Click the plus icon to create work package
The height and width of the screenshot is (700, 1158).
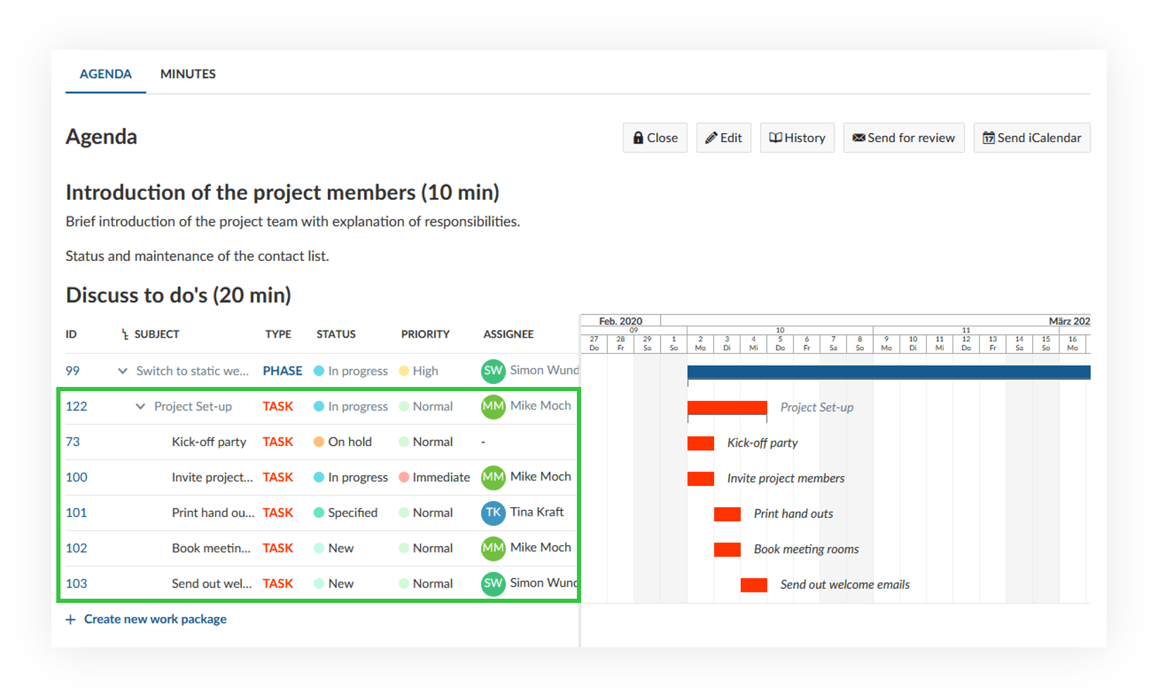click(70, 620)
